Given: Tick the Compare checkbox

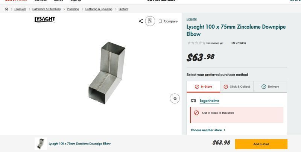Looking at the screenshot, I should click(160, 21).
